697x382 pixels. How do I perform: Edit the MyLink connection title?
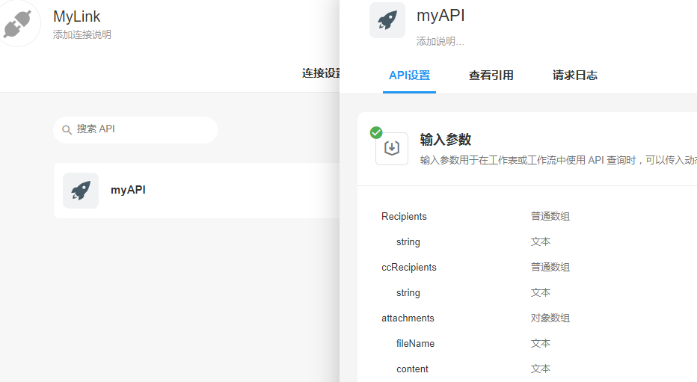pos(77,16)
